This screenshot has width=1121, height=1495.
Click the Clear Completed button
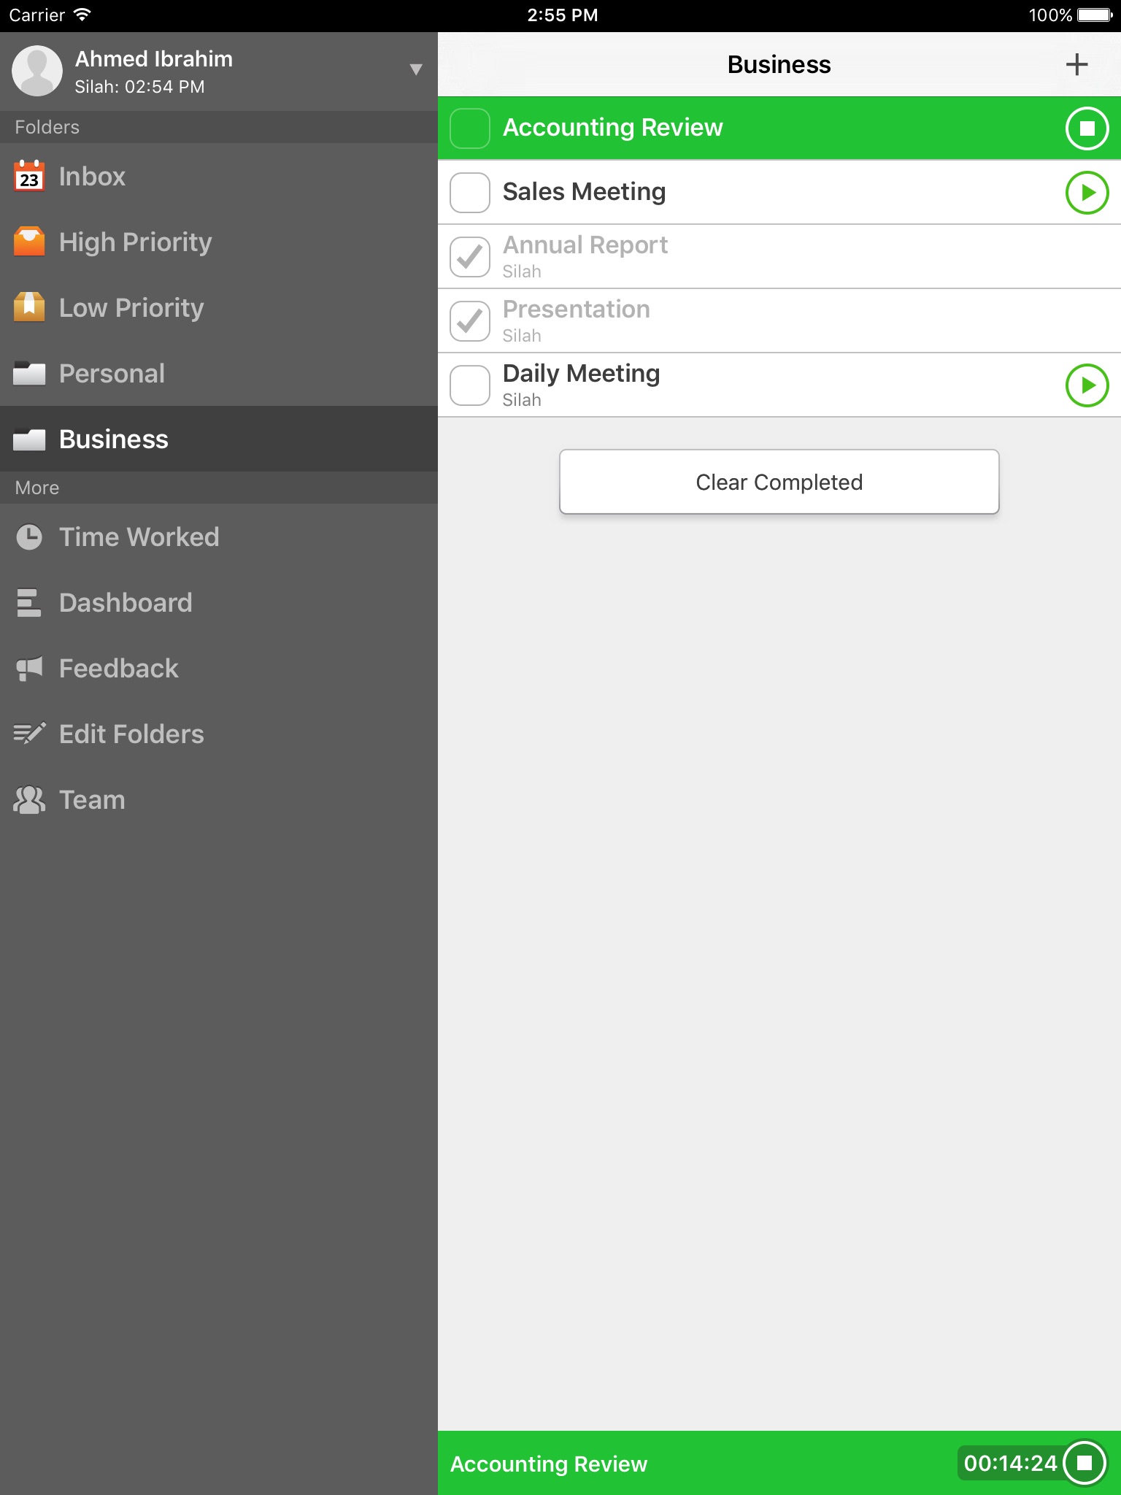click(779, 482)
